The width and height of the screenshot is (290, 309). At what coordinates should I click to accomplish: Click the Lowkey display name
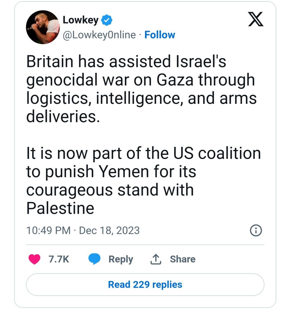(x=80, y=20)
